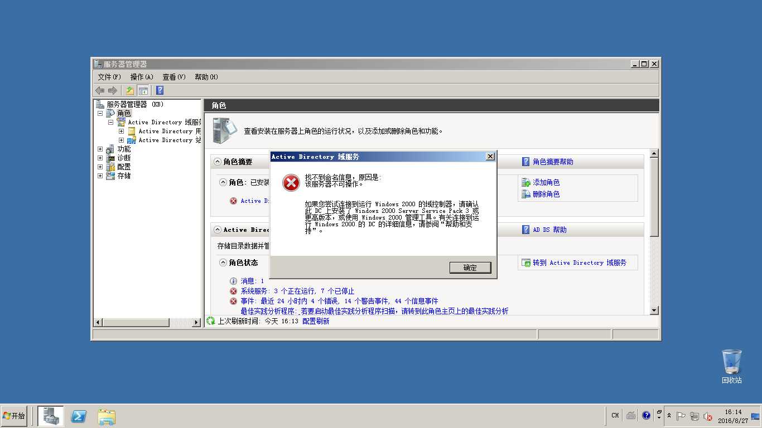Select Active Directory 域服务 tree node
This screenshot has height=428, width=762.
[x=165, y=122]
